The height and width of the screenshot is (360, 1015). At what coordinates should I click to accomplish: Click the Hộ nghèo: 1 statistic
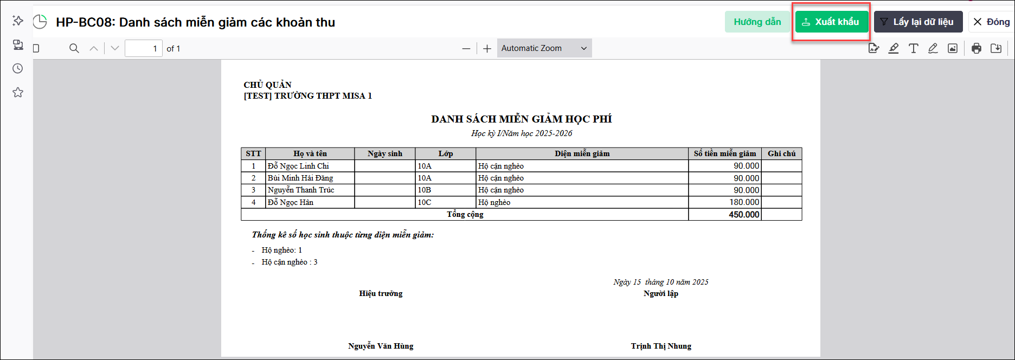point(282,250)
